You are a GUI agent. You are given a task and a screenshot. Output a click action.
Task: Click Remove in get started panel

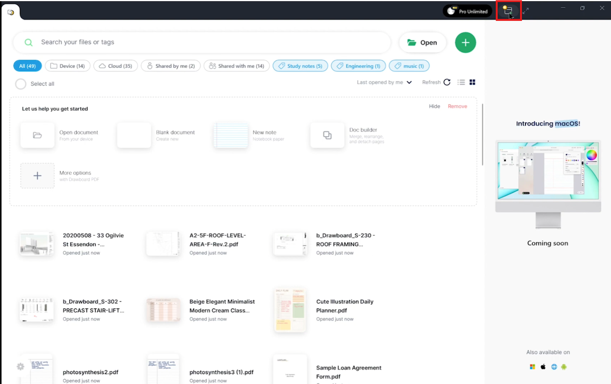pos(457,106)
